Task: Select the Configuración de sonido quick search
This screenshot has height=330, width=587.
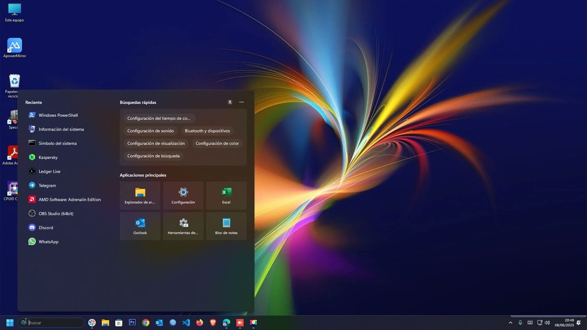Action: tap(151, 131)
